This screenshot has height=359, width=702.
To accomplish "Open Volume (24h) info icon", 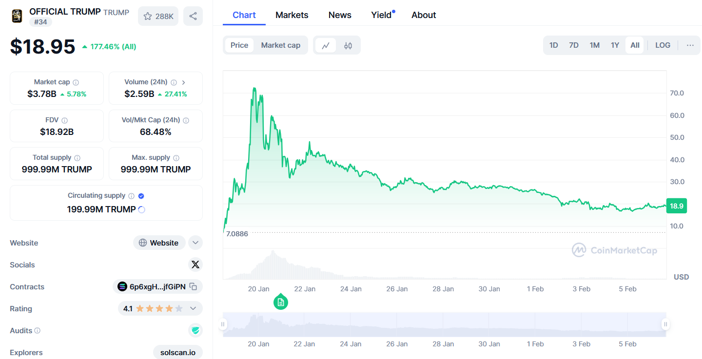I will [x=174, y=82].
